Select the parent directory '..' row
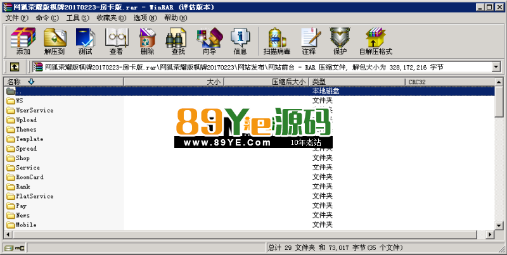Image resolution: width=507 pixels, height=255 pixels. point(250,91)
